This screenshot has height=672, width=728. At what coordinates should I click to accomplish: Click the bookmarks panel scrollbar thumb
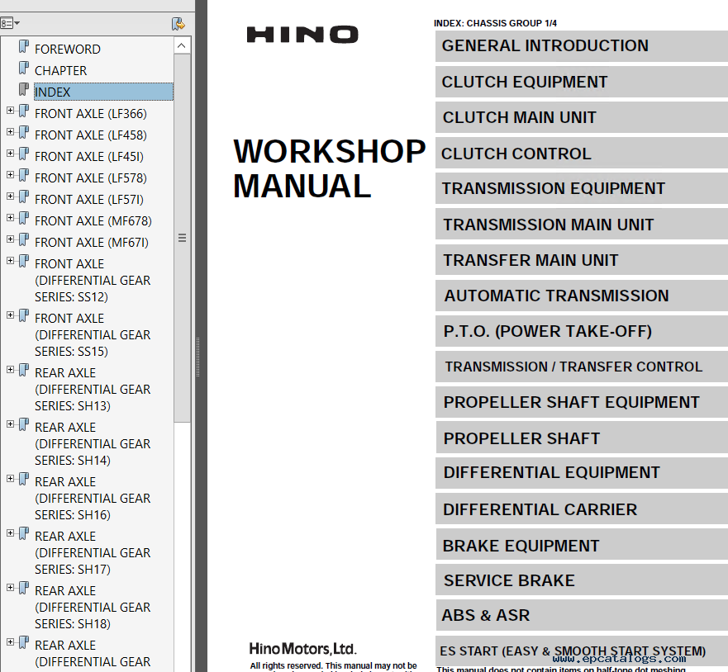(182, 238)
